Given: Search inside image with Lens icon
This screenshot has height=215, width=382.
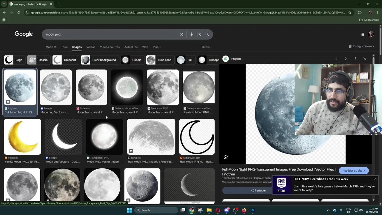Looking at the screenshot, I should click(x=226, y=157).
